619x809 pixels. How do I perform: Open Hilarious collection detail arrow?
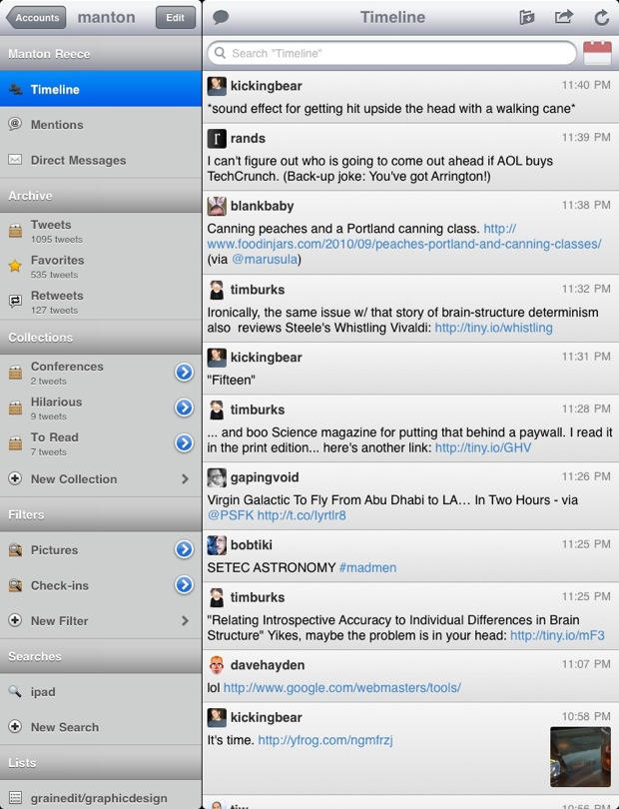(x=184, y=407)
